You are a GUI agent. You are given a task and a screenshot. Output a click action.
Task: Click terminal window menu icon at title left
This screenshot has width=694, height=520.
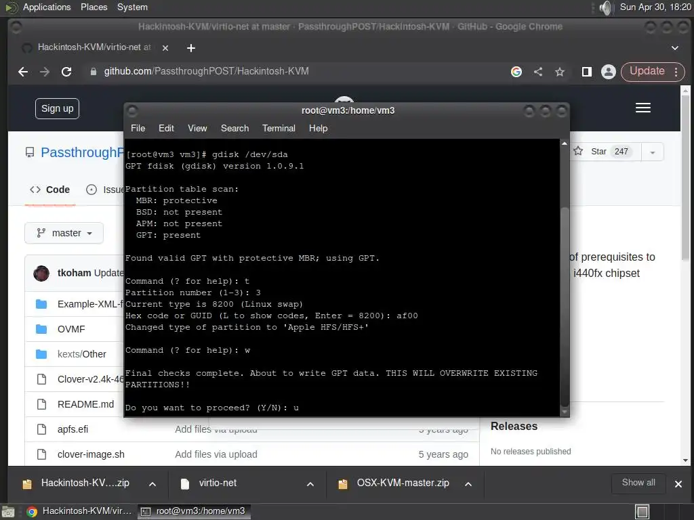[132, 110]
